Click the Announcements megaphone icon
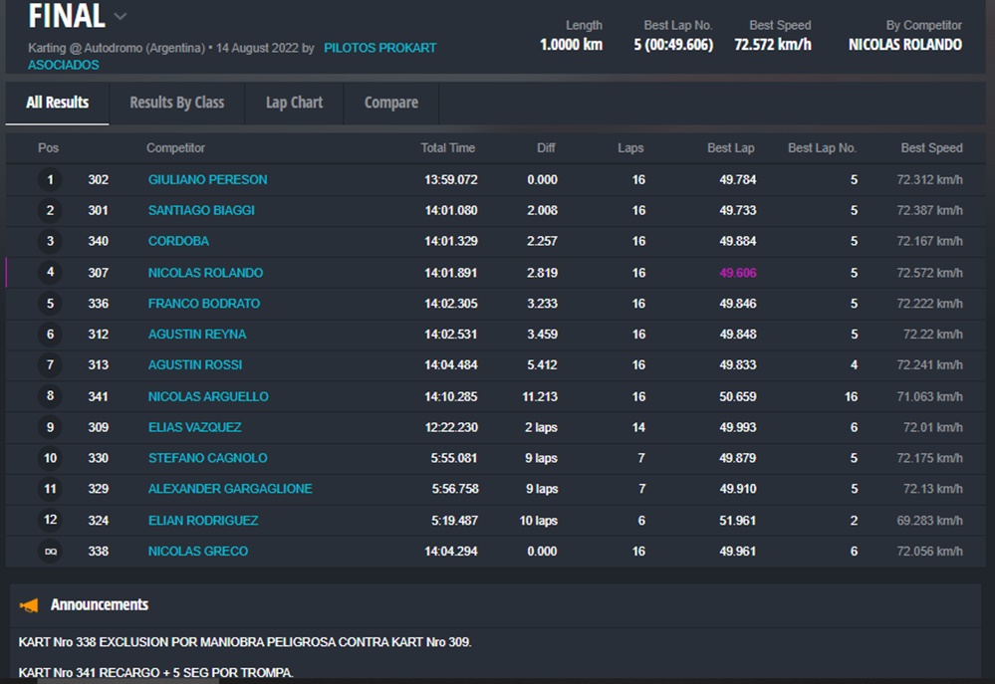Screen dimensions: 995x684 click(x=30, y=605)
